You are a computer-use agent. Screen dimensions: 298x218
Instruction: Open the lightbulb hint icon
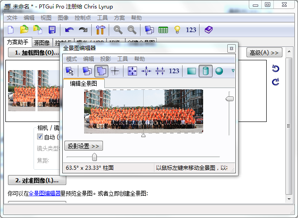pyautogui.click(x=177, y=30)
